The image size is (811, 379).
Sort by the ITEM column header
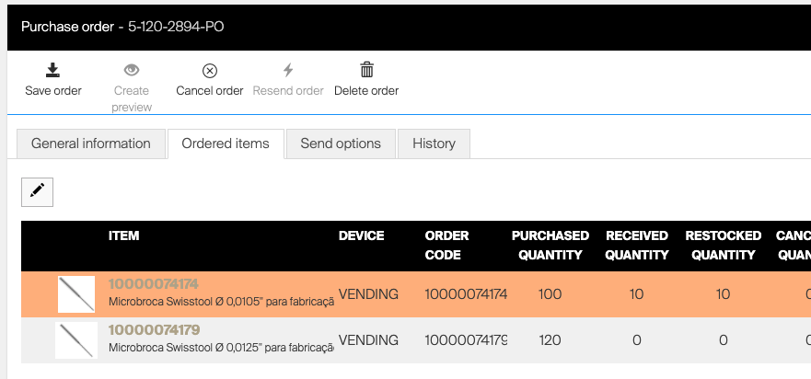click(x=123, y=235)
